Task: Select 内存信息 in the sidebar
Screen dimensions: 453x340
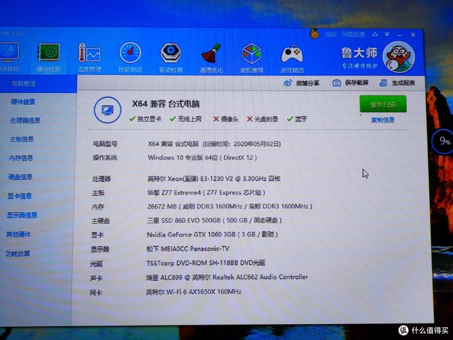Action: tap(21, 158)
